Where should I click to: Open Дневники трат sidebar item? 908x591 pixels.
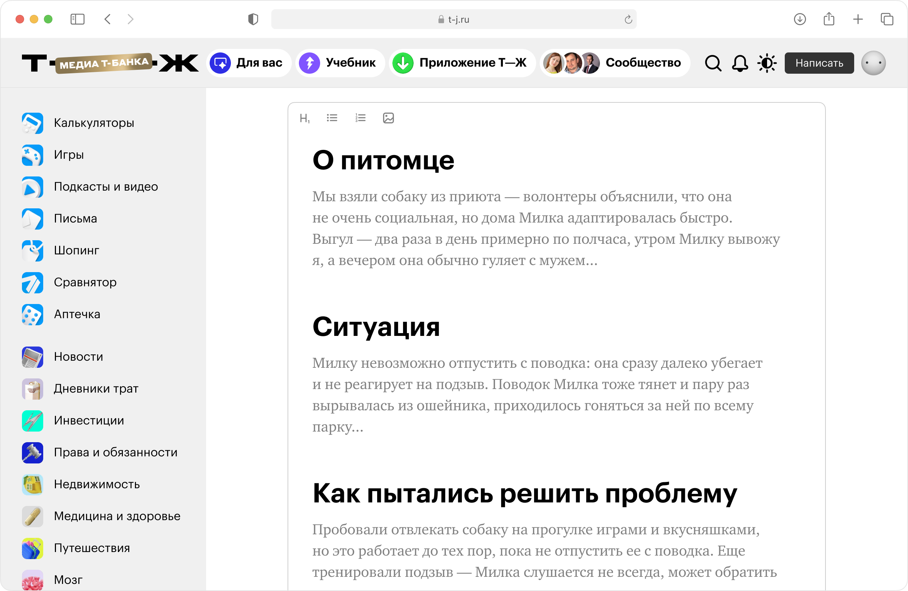pyautogui.click(x=96, y=389)
